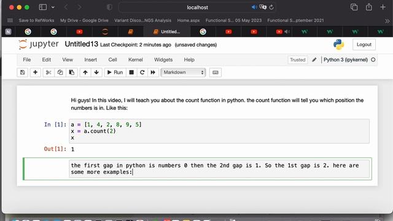The width and height of the screenshot is (393, 221).
Task: Switch to the pinned N tab
Action: (8, 32)
